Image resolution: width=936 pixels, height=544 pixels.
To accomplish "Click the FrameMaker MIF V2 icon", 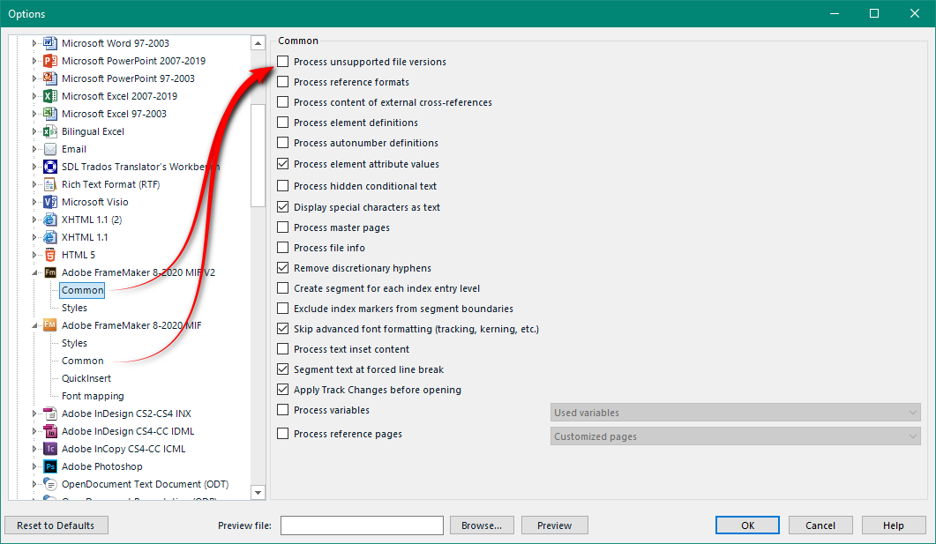I will pos(51,272).
